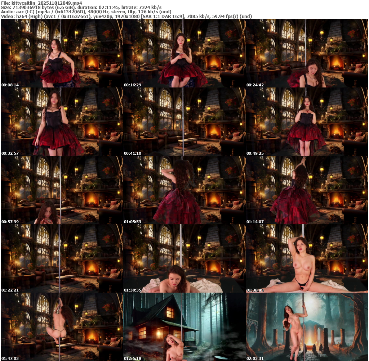Open the frame stamped 00:32:57
369x361 pixels.
62,122
